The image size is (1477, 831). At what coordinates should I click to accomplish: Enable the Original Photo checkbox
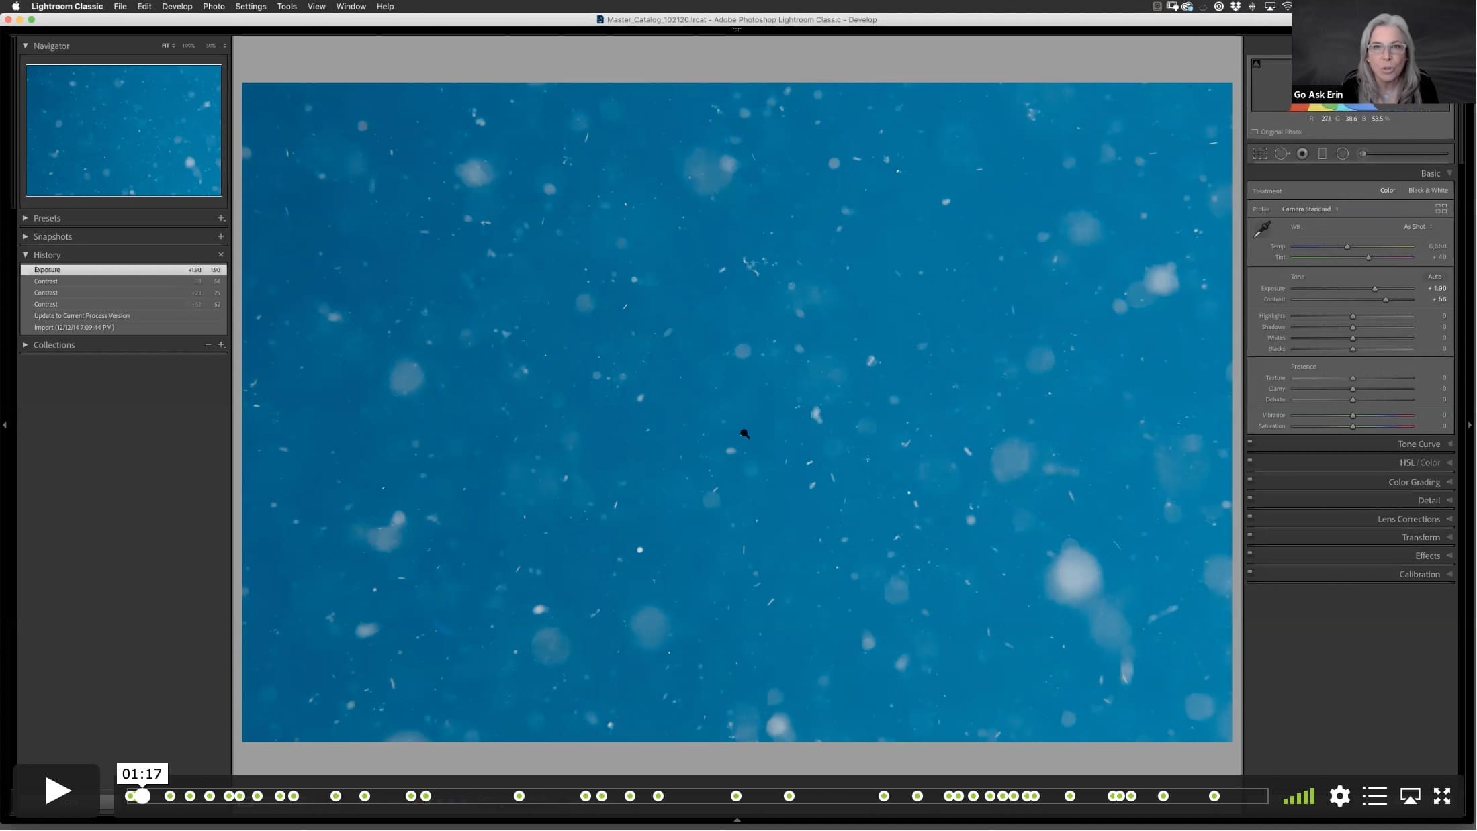coord(1254,132)
